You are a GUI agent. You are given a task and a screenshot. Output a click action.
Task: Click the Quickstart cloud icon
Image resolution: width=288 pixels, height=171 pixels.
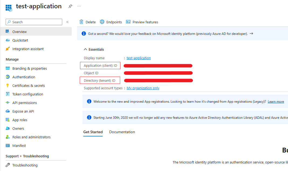tap(8, 40)
